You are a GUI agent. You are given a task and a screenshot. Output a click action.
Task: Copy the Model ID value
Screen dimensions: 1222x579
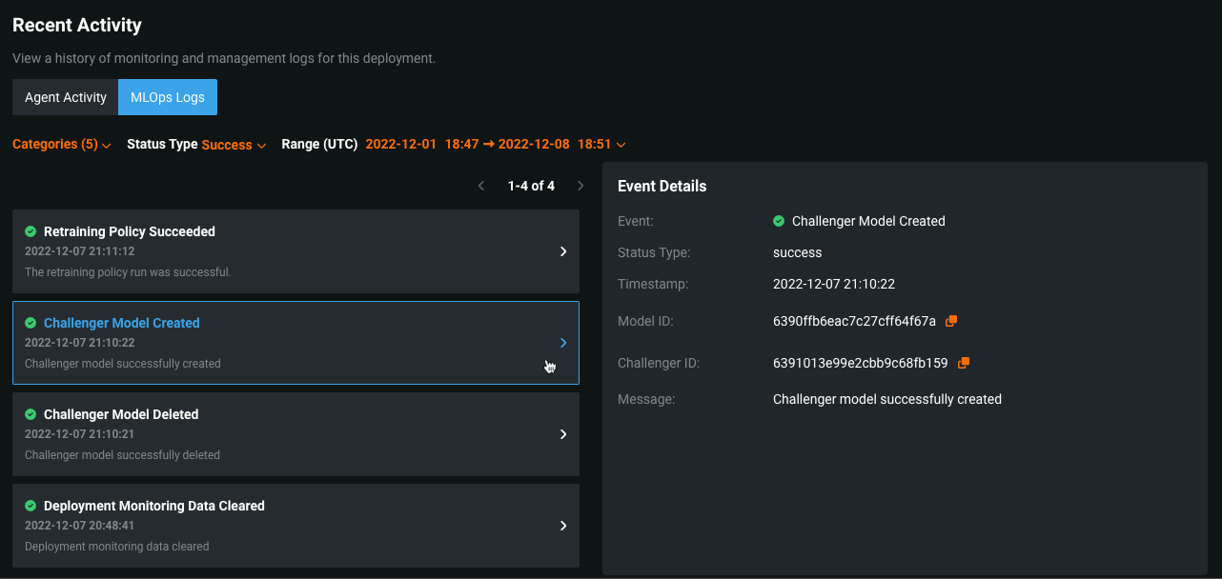click(x=950, y=322)
